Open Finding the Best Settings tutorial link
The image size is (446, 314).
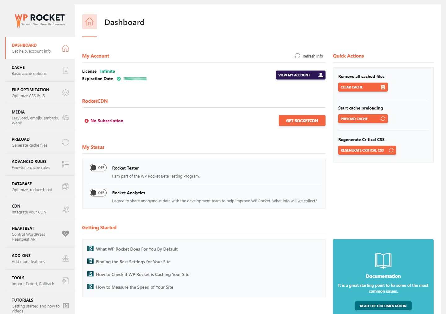click(133, 262)
